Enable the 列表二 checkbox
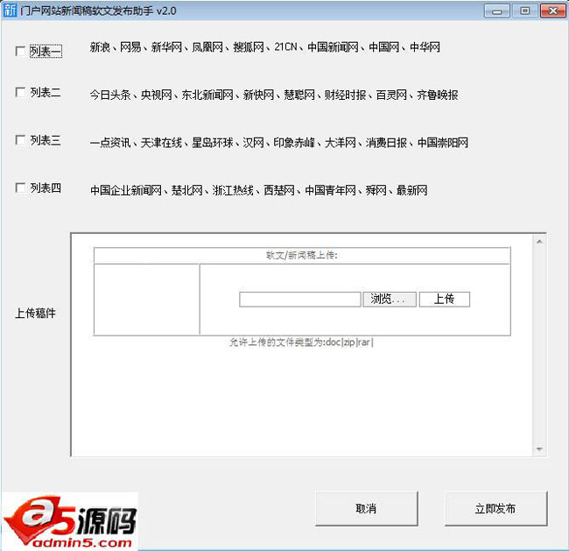Image resolution: width=569 pixels, height=551 pixels. click(x=21, y=92)
